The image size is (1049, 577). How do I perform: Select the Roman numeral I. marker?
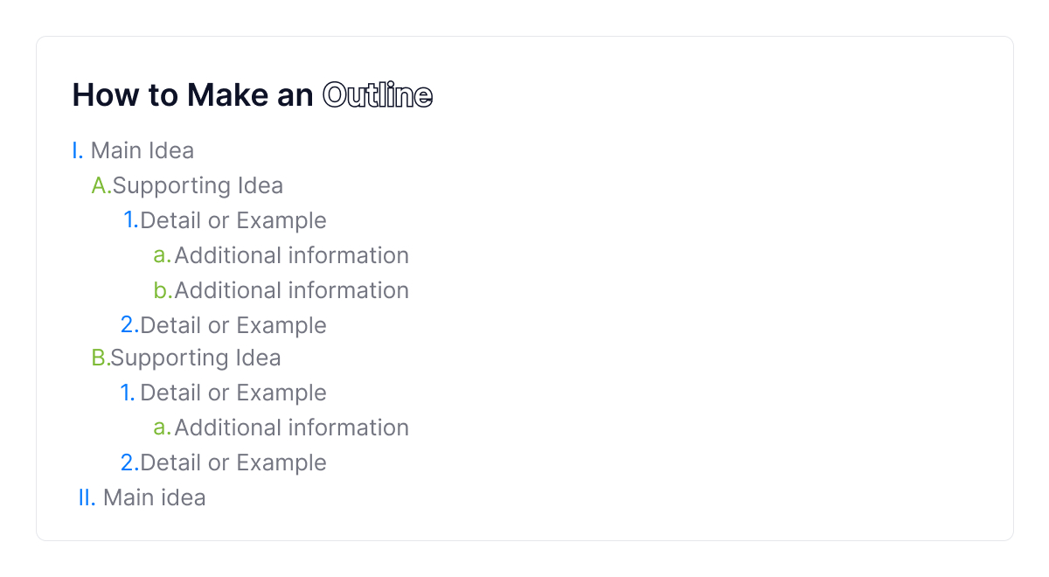77,150
